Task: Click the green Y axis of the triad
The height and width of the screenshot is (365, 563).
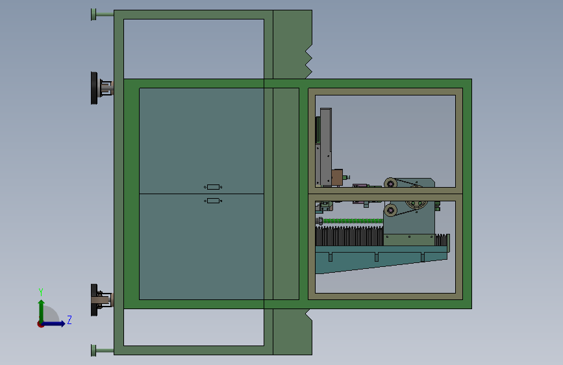Action: (42, 311)
